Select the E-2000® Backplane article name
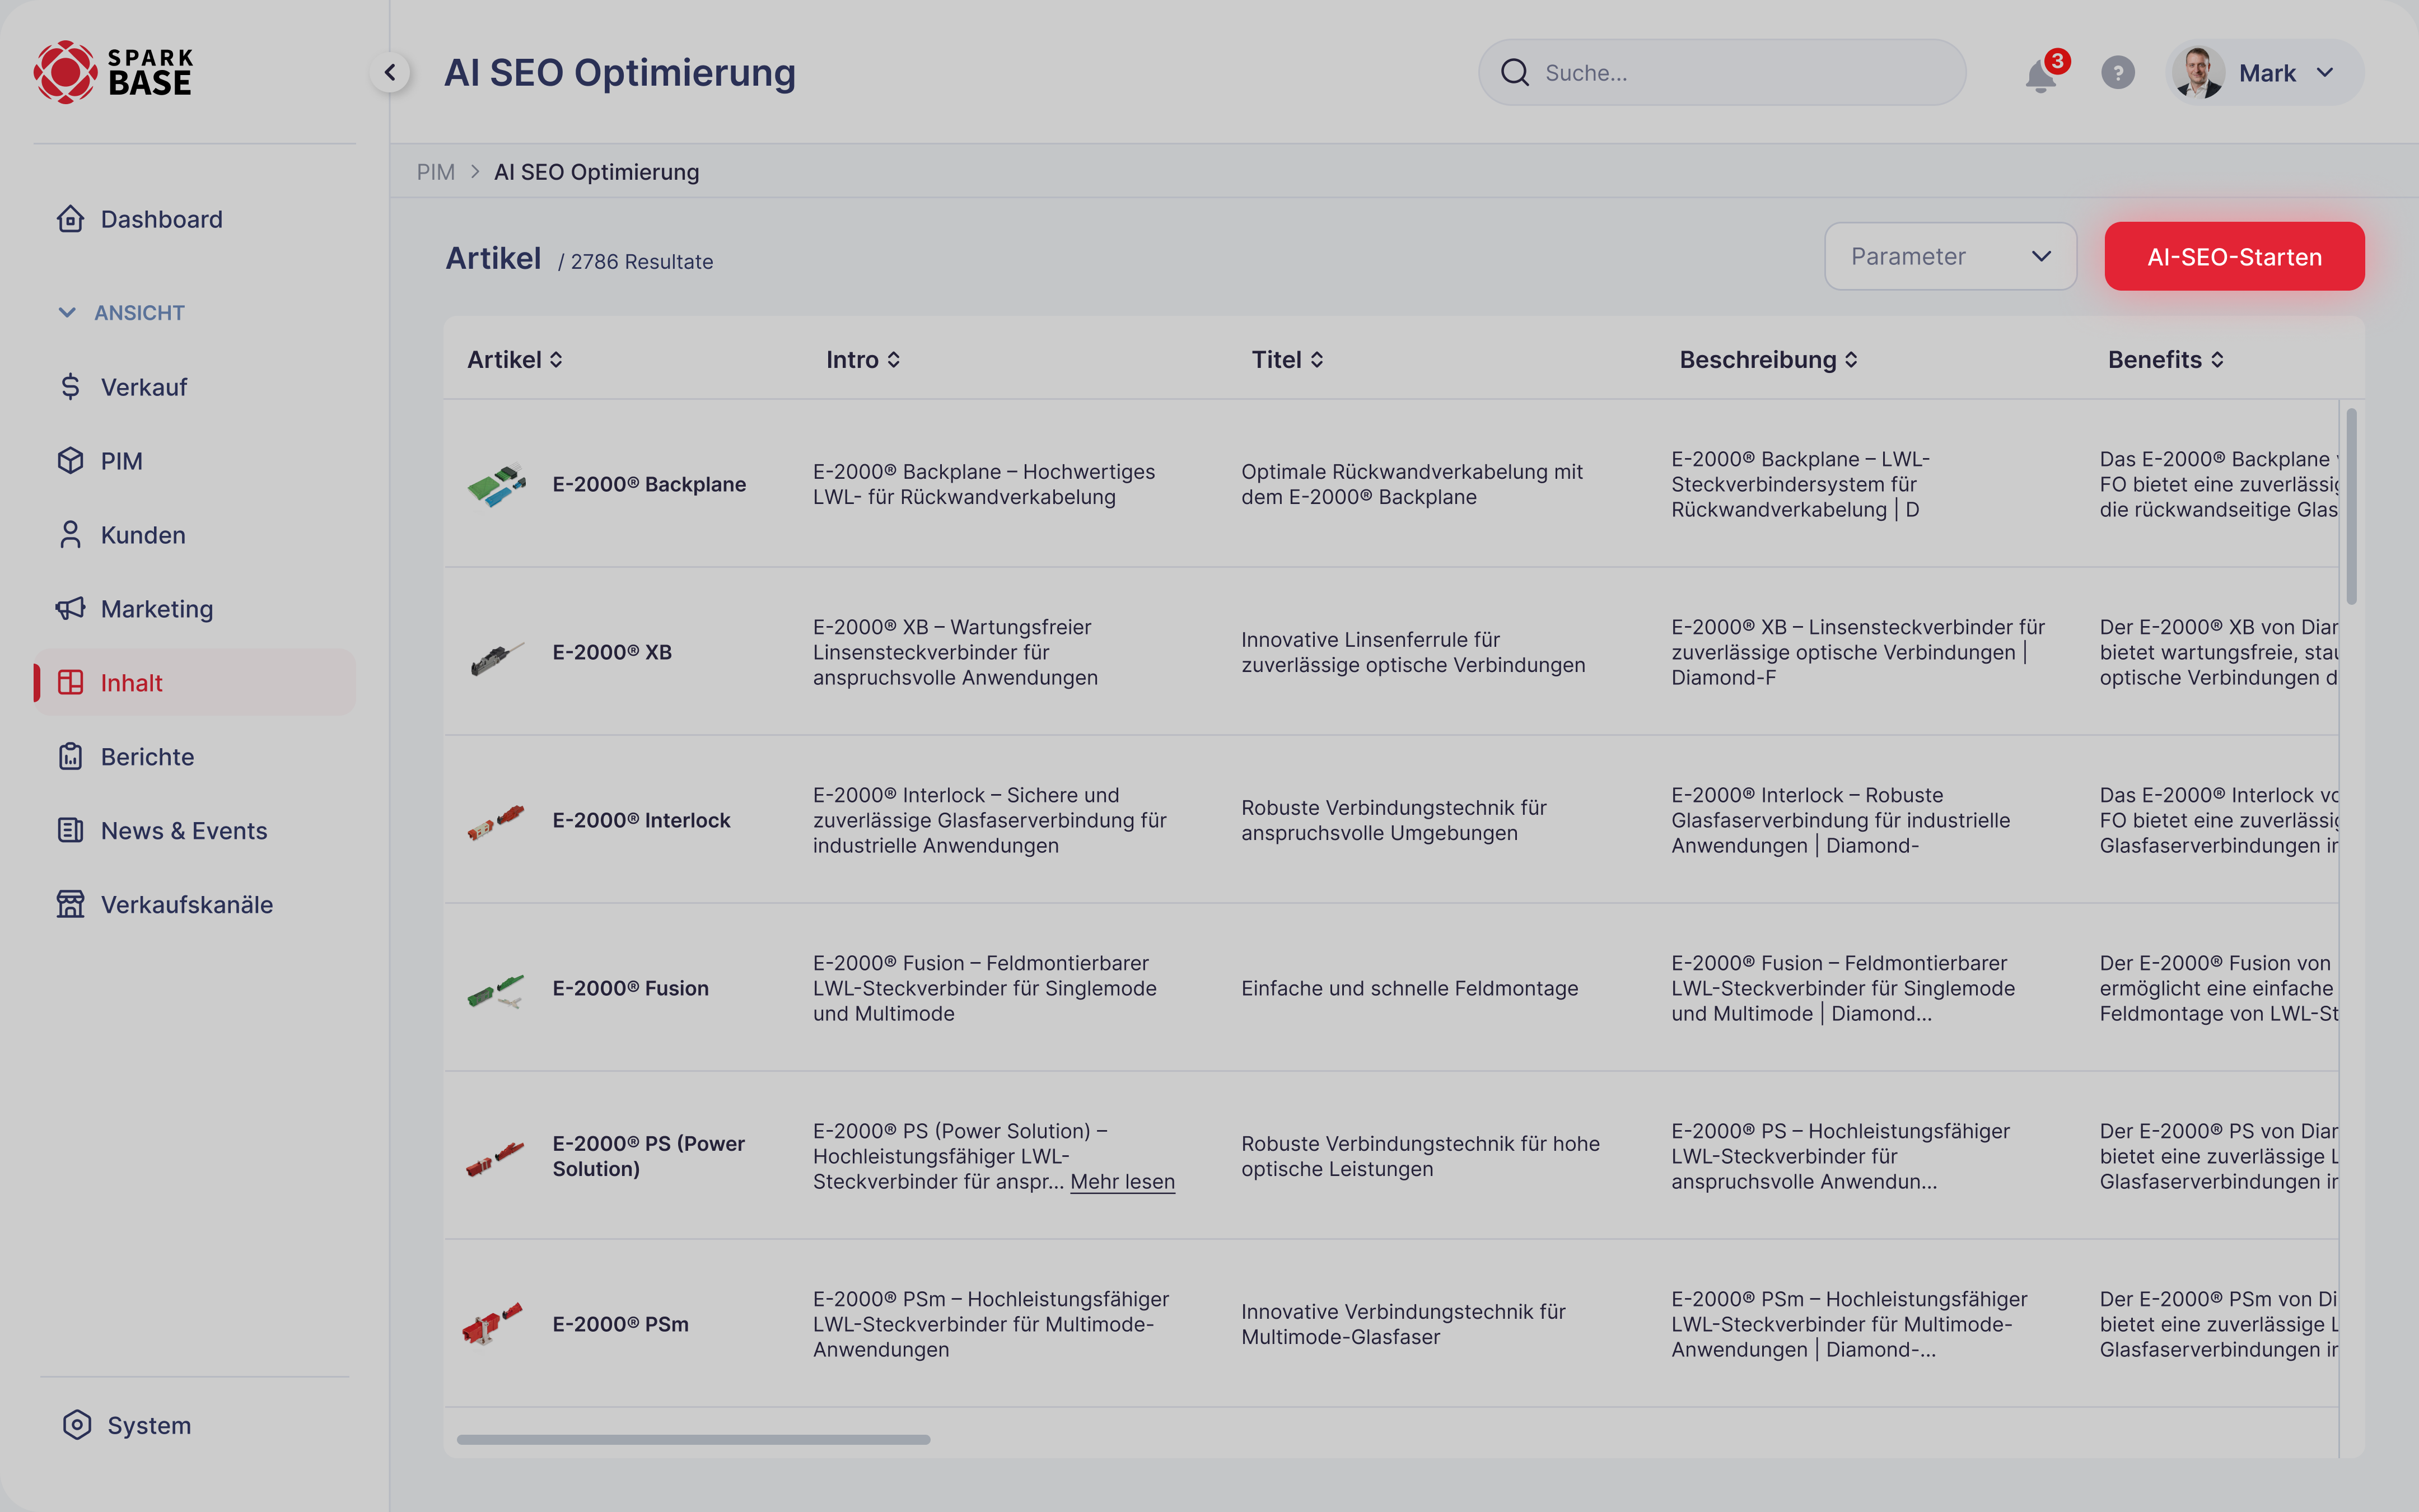The height and width of the screenshot is (1512, 2419). click(649, 484)
